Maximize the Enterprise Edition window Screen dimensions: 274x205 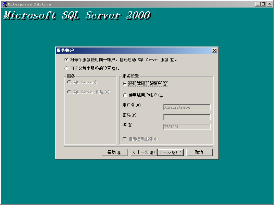click(263, 4)
